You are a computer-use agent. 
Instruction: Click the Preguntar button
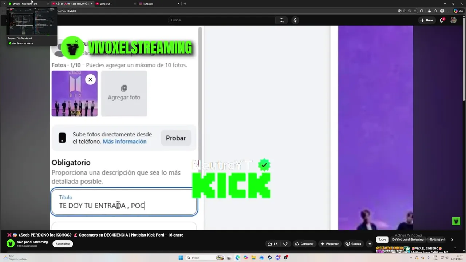tap(329, 244)
